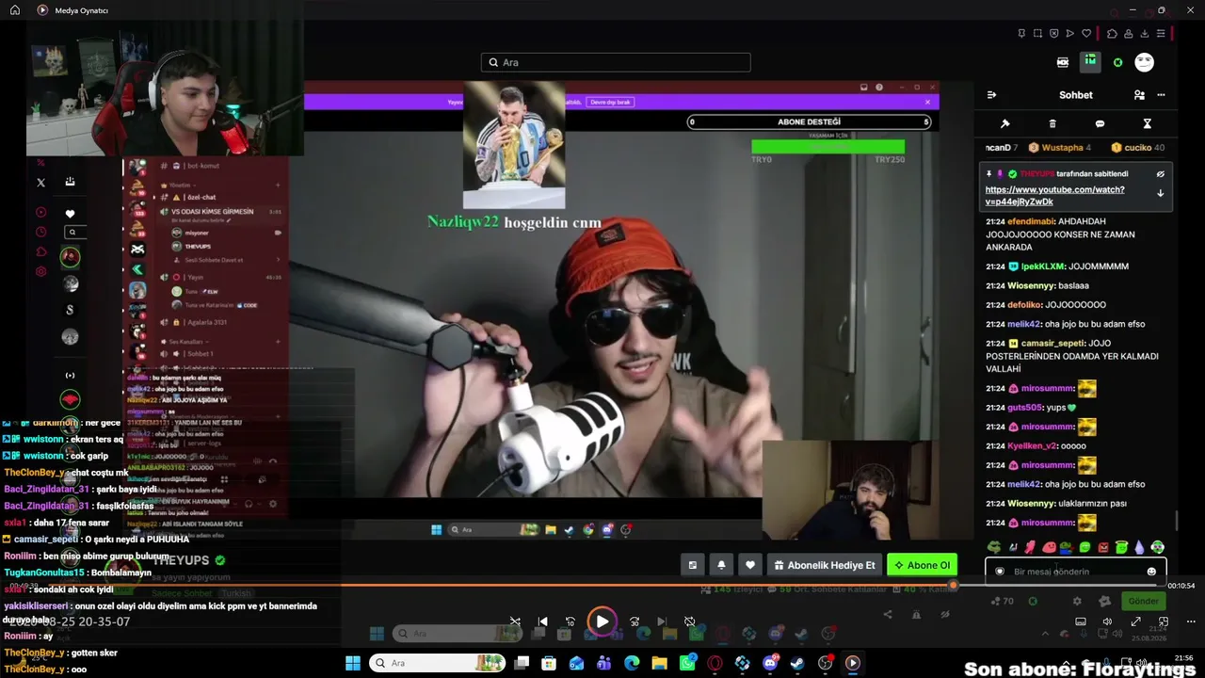Click the browser pin icon in toolbar

pyautogui.click(x=1021, y=34)
